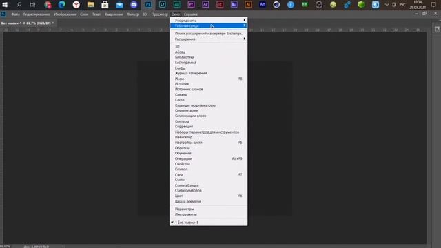
Task: Open the Изображение menu
Action: click(x=65, y=14)
